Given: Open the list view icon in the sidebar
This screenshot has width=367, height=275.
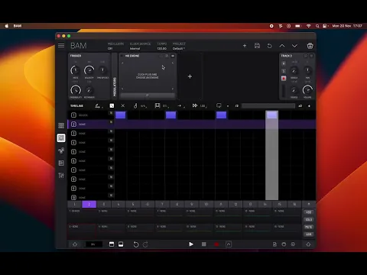Looking at the screenshot, I should pos(61,163).
